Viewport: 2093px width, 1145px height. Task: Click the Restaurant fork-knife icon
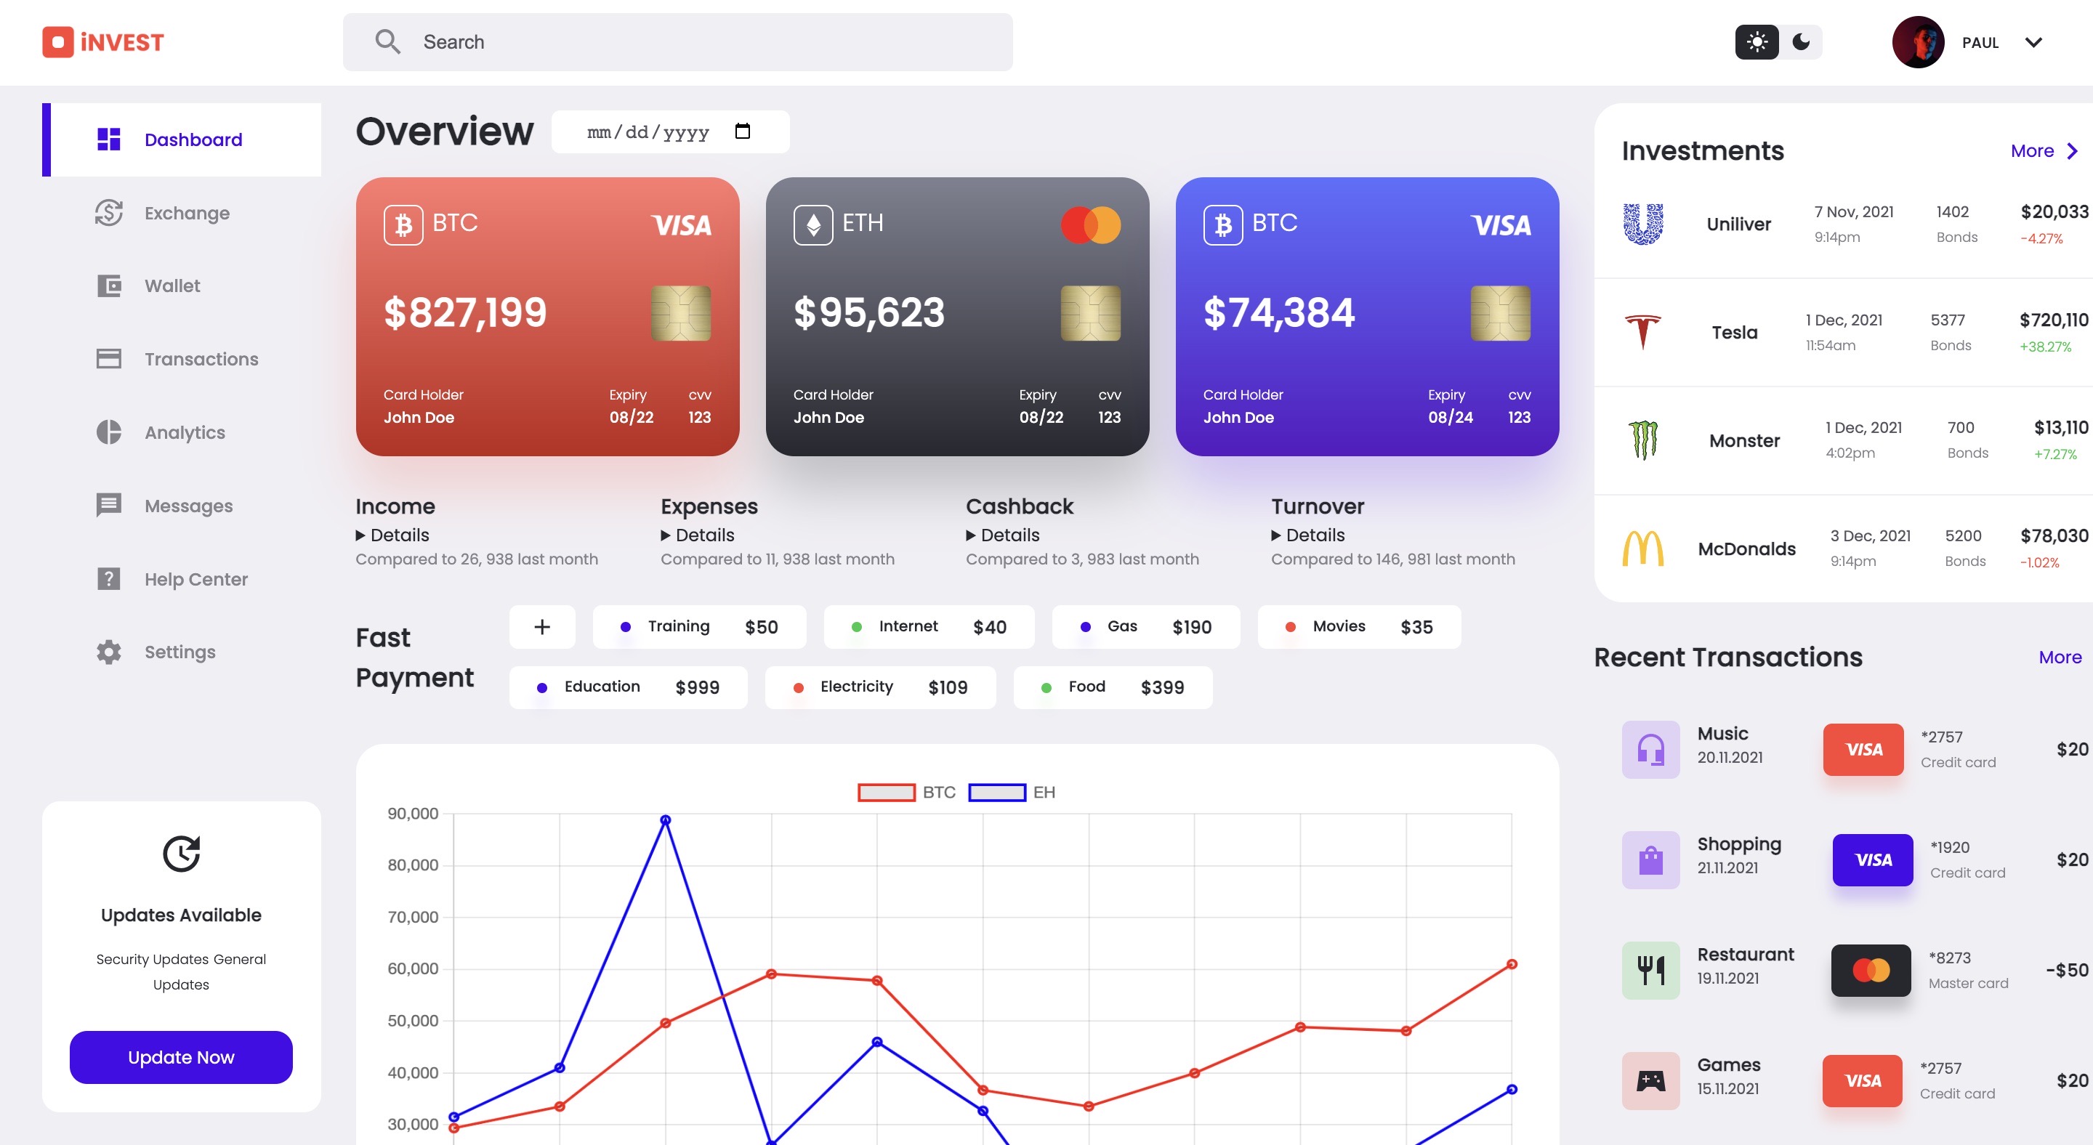pyautogui.click(x=1650, y=970)
